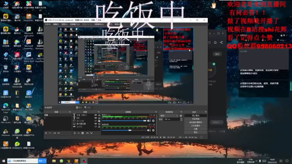The image size is (292, 164).
Task: Move the scene up in Scenes panel
Action: pos(54,133)
